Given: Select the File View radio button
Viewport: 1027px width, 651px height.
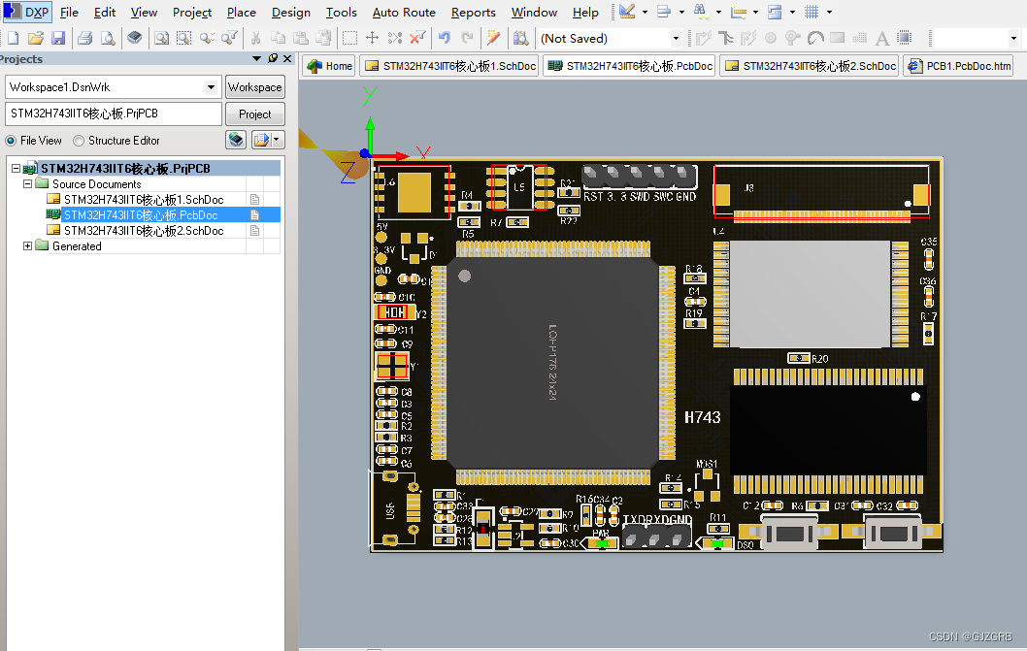Looking at the screenshot, I should (10, 140).
